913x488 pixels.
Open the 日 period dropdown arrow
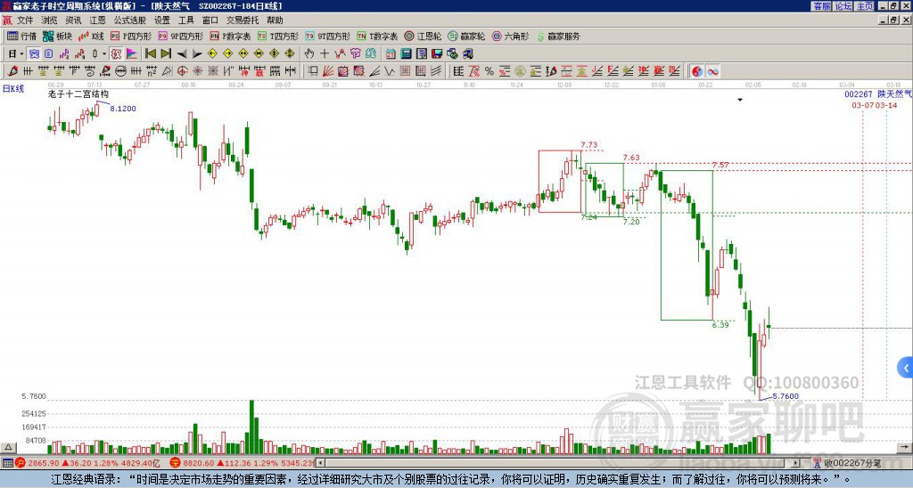tap(22, 53)
